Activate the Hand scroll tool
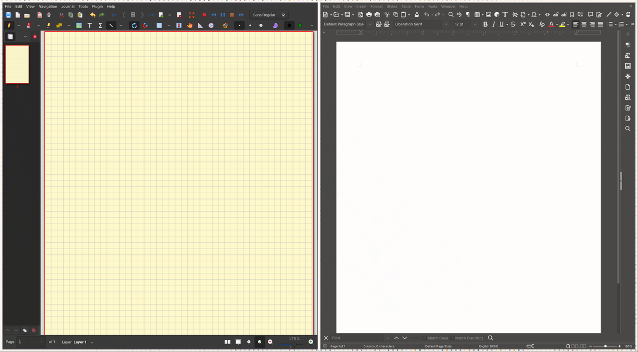 pyautogui.click(x=190, y=25)
